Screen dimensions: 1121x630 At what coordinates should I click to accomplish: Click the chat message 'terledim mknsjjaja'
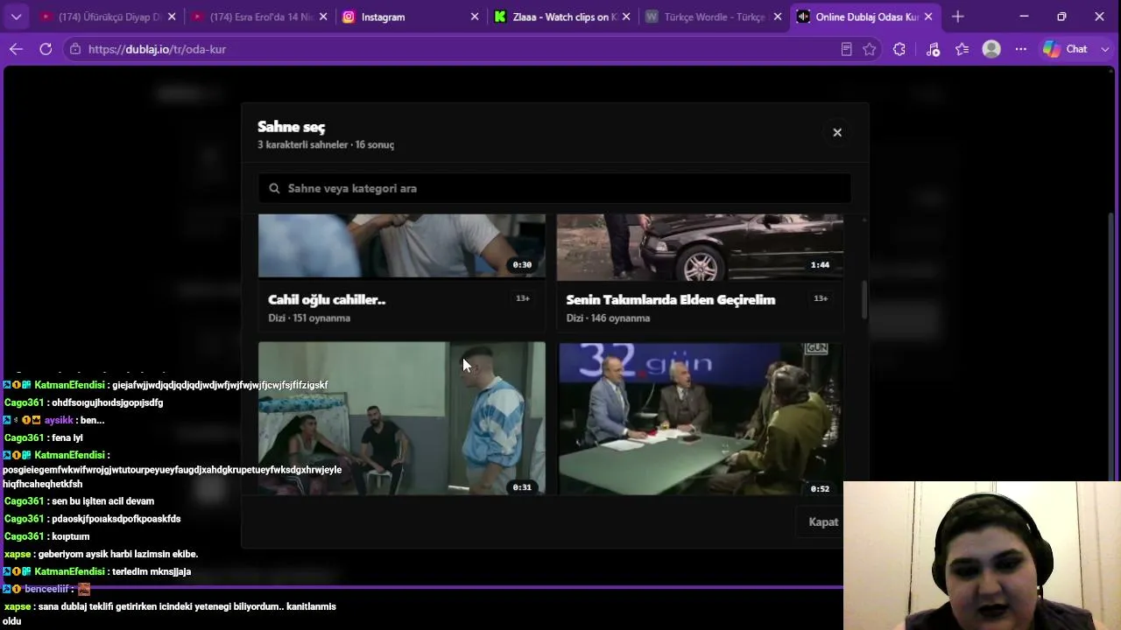152,571
